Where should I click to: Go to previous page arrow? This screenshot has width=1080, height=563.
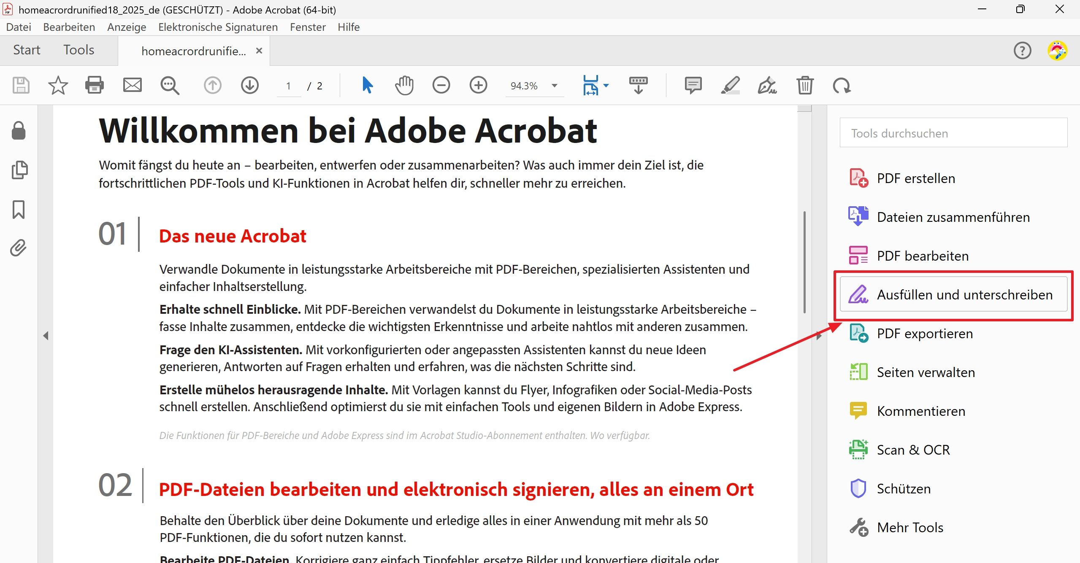pyautogui.click(x=213, y=86)
